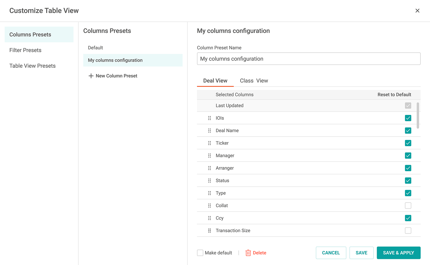Create a New Column Preset
Screen dimensions: 430x265
113,76
